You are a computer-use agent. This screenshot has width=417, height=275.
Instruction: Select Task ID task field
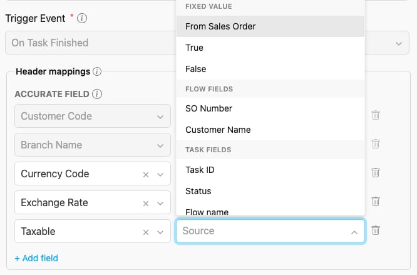pyautogui.click(x=270, y=170)
